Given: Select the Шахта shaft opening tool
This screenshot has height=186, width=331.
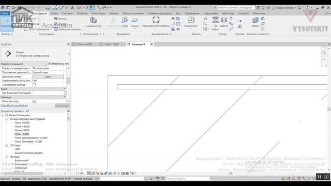Looking at the screenshot, I should coord(224,22).
